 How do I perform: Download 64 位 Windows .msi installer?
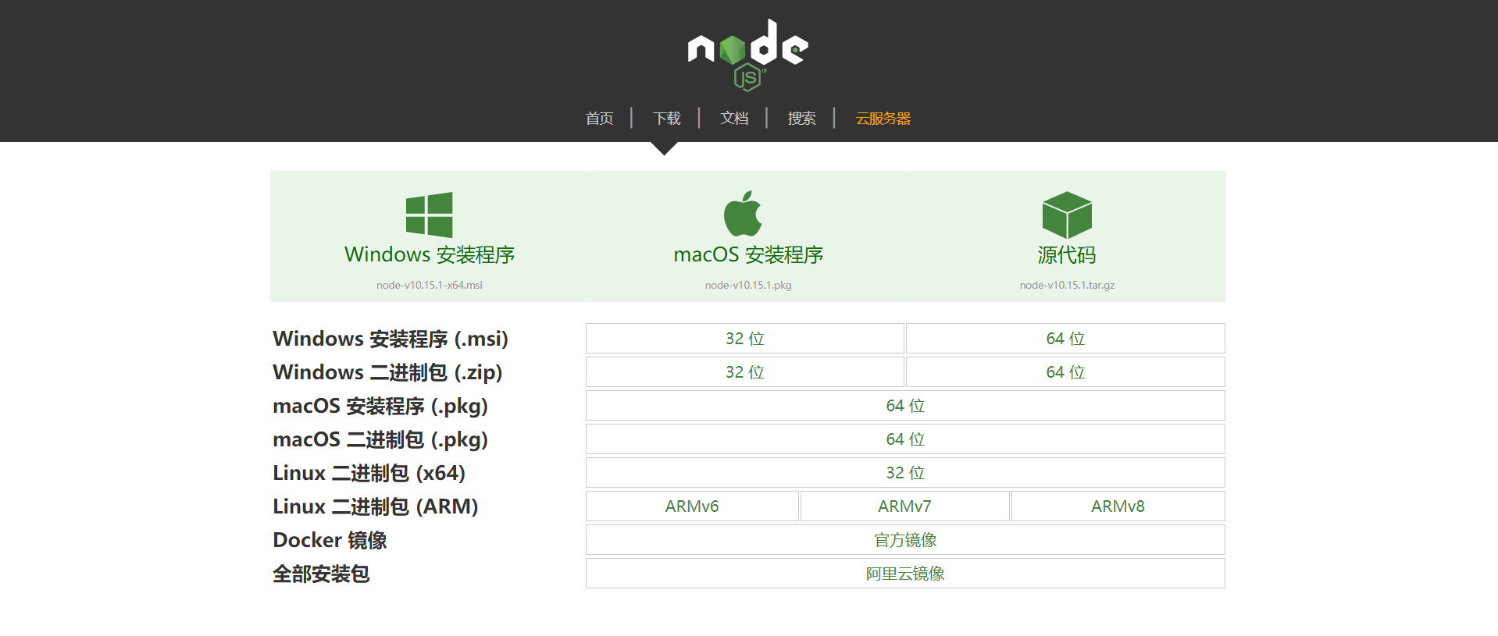[1065, 339]
